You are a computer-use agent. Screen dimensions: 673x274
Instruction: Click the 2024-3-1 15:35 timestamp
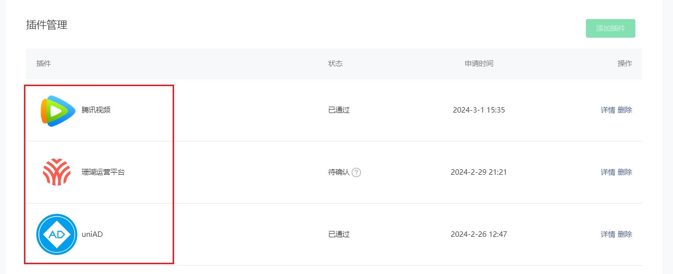click(479, 110)
